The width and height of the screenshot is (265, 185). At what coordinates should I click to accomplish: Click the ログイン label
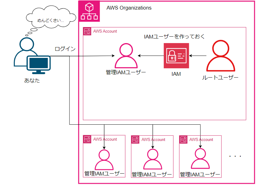click(x=65, y=49)
